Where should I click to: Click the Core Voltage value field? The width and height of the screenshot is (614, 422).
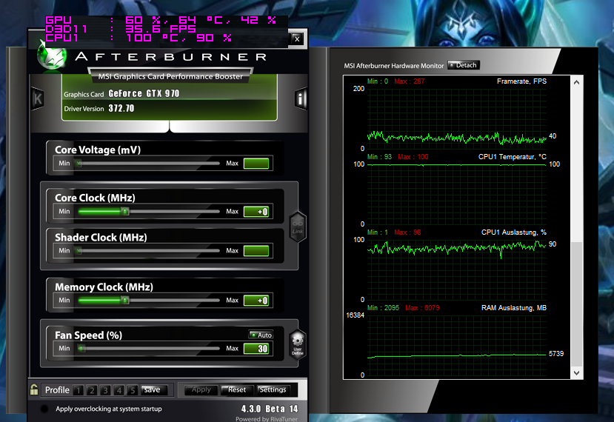click(256, 163)
